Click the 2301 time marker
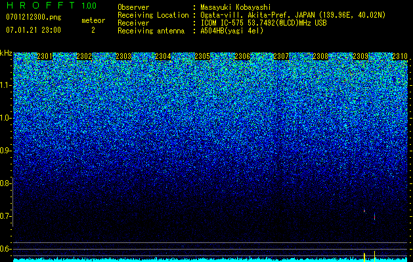The width and height of the screenshot is (413, 262). (45, 56)
